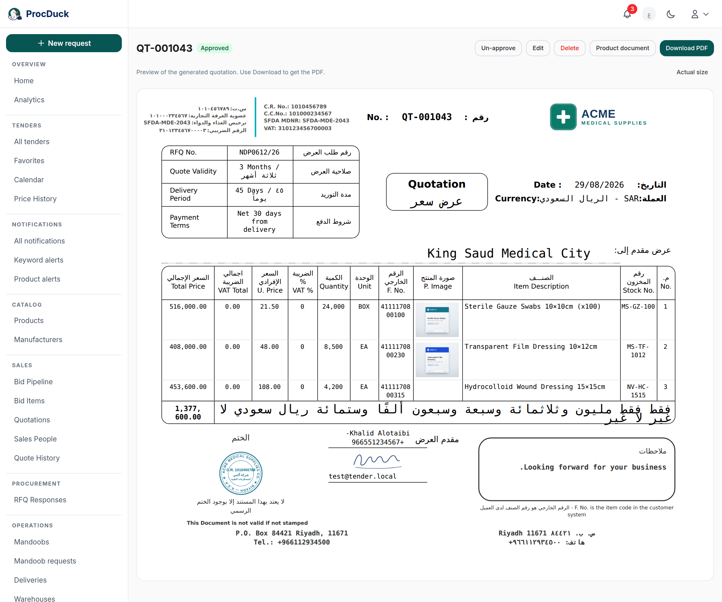Open All tenders list

pos(32,142)
